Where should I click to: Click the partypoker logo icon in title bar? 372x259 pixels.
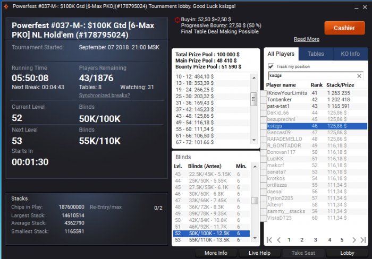point(6,6)
